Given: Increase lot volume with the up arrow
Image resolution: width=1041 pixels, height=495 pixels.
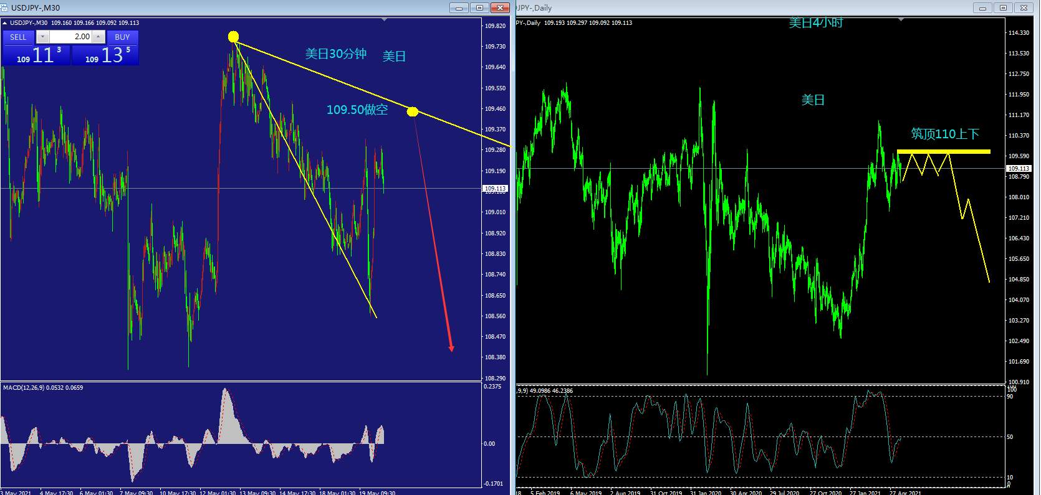Looking at the screenshot, I should pos(98,37).
